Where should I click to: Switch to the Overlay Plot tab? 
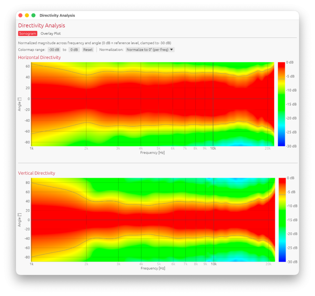[x=51, y=34]
